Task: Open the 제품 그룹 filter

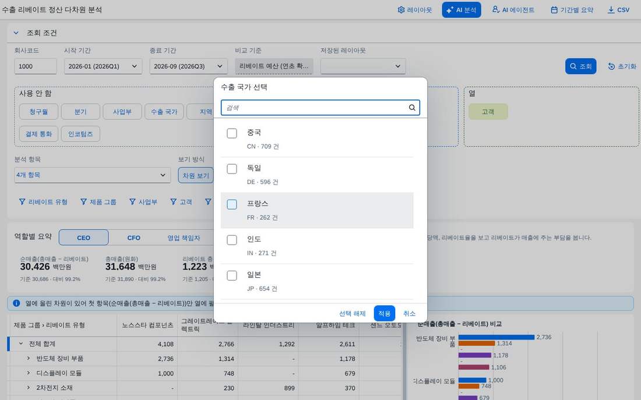Action: pyautogui.click(x=98, y=202)
